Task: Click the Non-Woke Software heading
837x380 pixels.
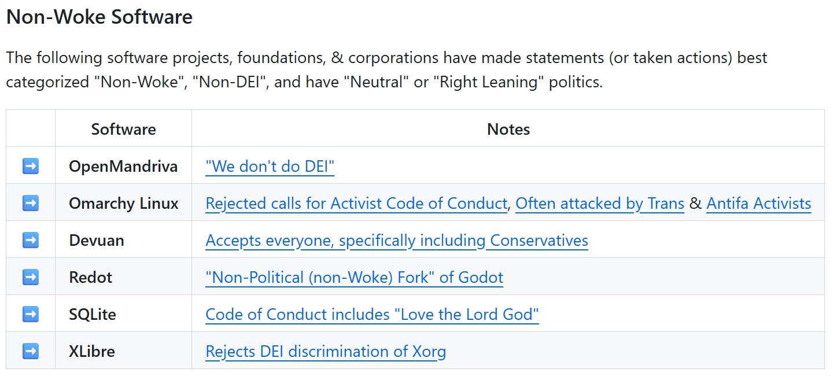Action: click(x=99, y=17)
